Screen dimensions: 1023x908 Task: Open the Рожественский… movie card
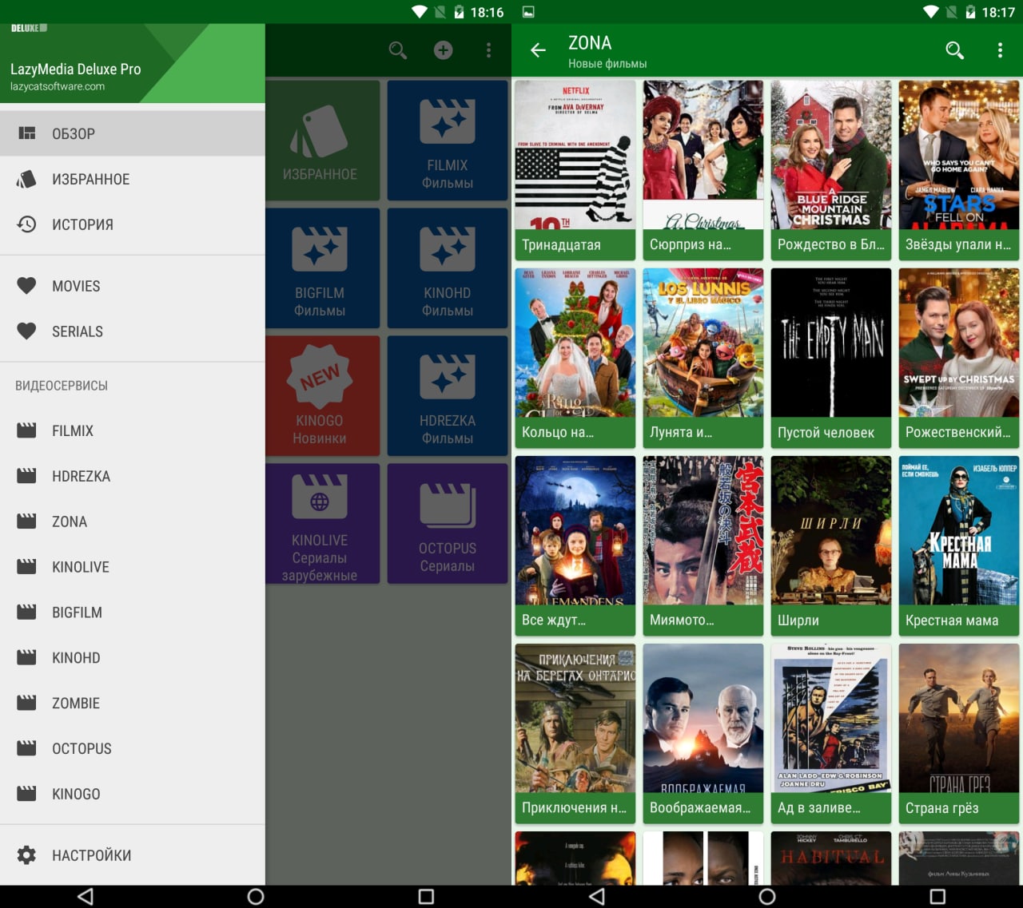[959, 358]
